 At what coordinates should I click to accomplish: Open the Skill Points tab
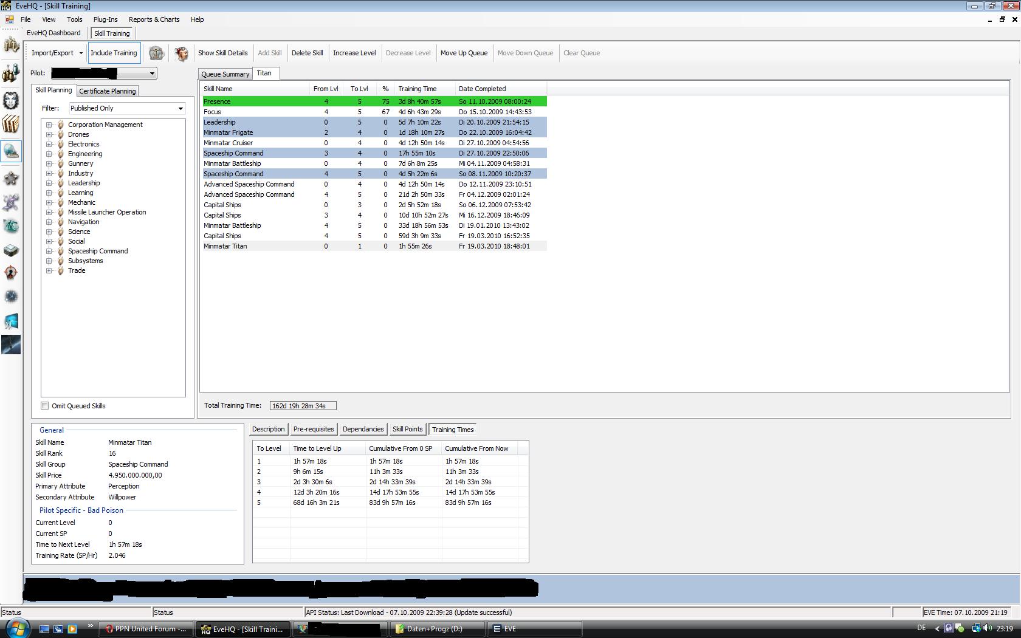(x=407, y=429)
